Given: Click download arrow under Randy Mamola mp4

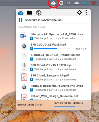Looking at the screenshot, I should 32,90.
